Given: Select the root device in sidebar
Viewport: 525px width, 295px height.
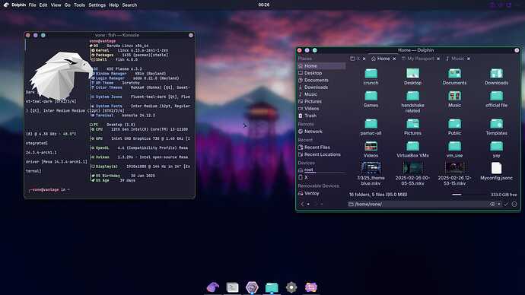Looking at the screenshot, I should 321,170.
